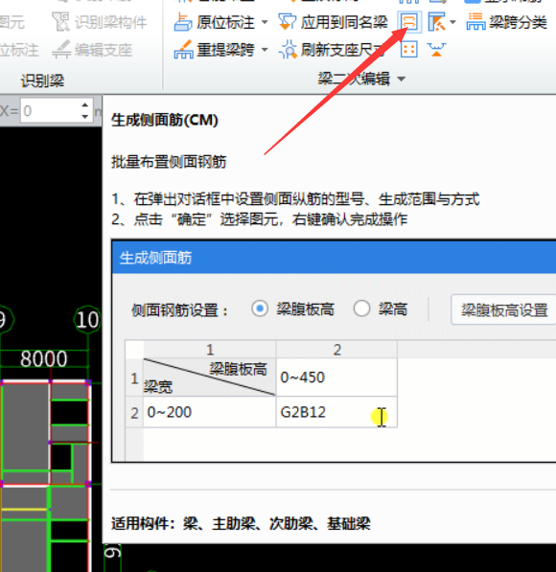
Task: Click the 8000 dimension text in drawing
Action: [44, 359]
